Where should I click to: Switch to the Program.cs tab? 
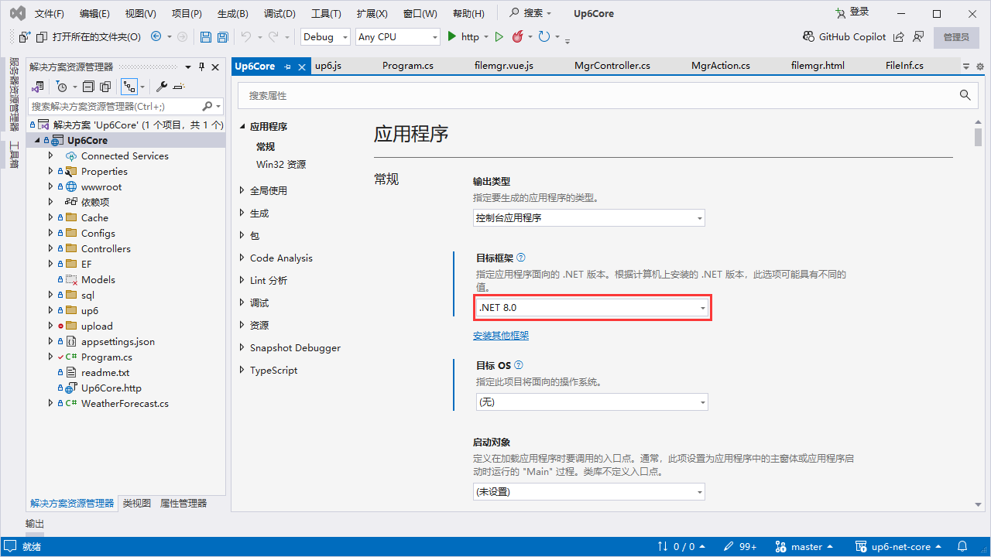point(408,66)
